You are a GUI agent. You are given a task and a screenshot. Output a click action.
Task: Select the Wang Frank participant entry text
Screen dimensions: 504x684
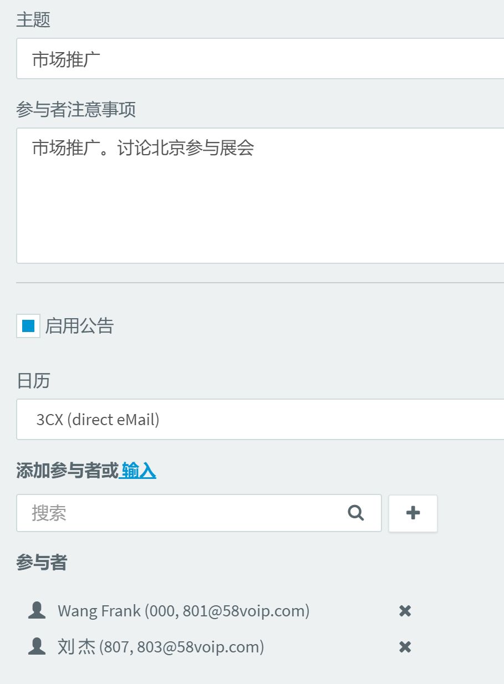click(184, 611)
